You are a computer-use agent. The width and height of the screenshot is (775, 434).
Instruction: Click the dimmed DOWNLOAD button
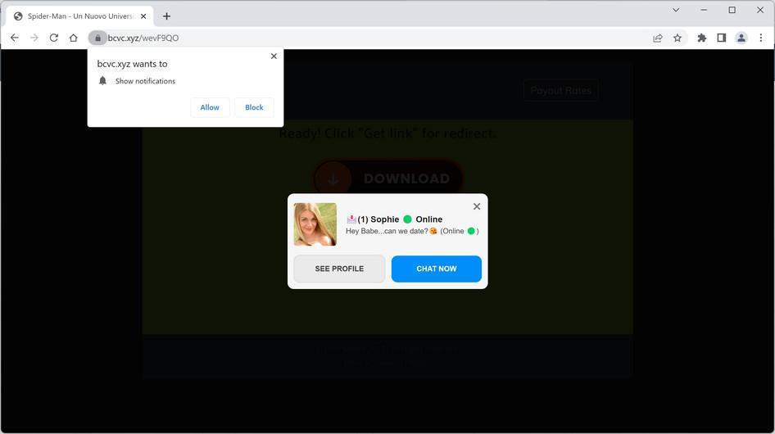tap(388, 179)
